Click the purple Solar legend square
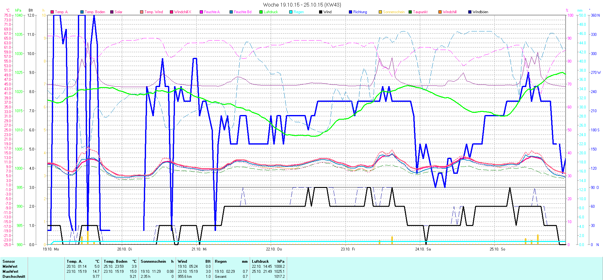Image resolution: width=603 pixels, height=280 pixels. pyautogui.click(x=112, y=12)
